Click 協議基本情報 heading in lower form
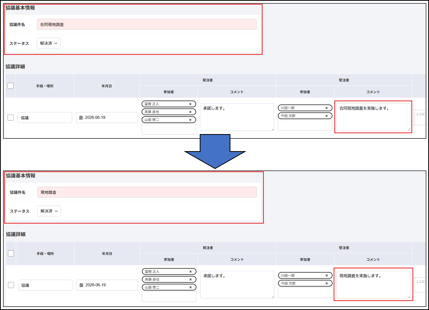Viewport: 429px width, 310px height. coord(21,176)
